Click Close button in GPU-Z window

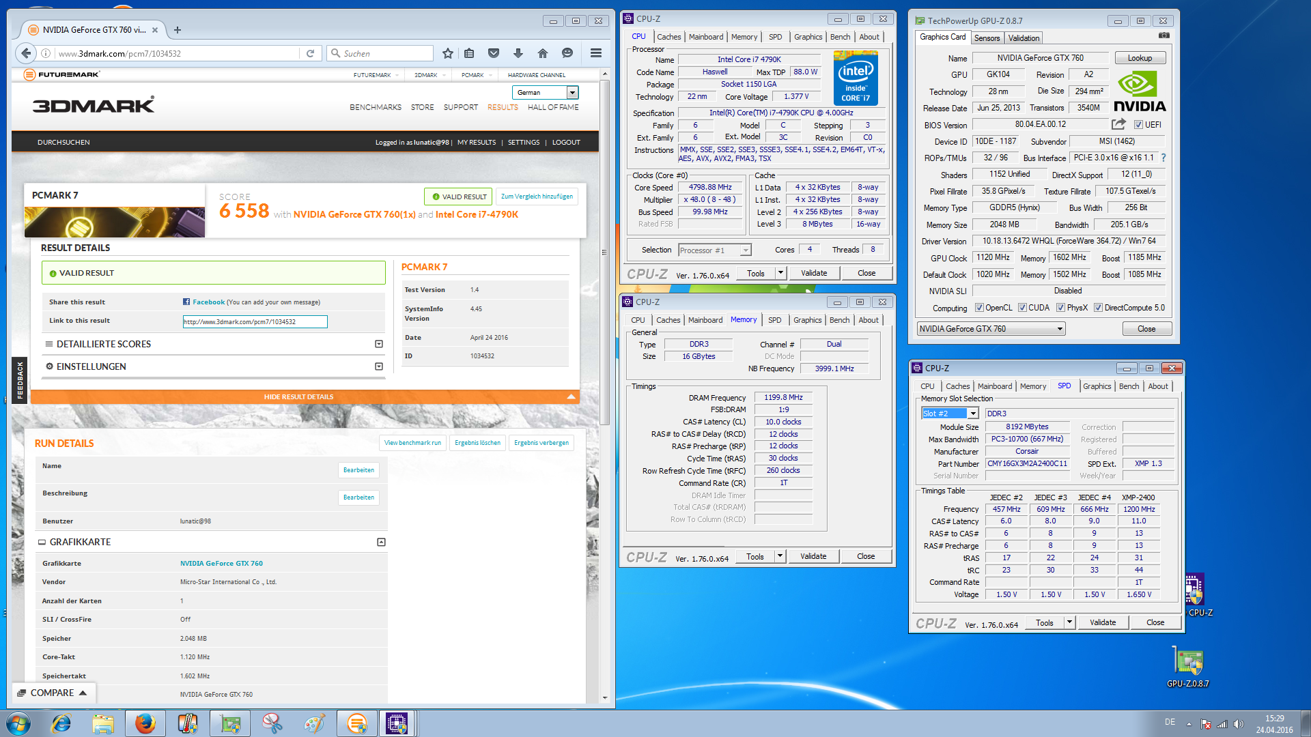1146,329
